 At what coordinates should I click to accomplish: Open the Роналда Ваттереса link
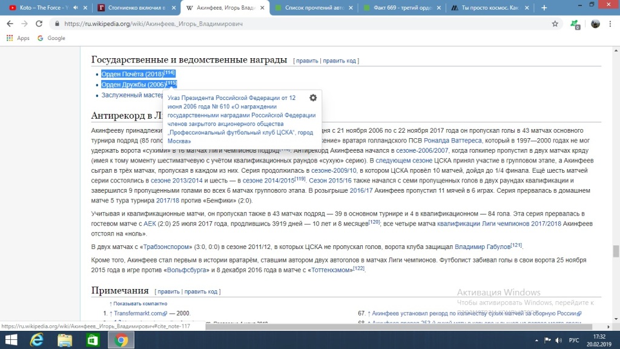point(453,141)
